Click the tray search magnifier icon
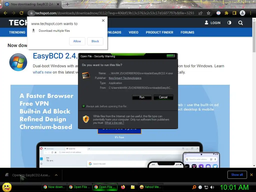256x192 pixels. (194, 187)
